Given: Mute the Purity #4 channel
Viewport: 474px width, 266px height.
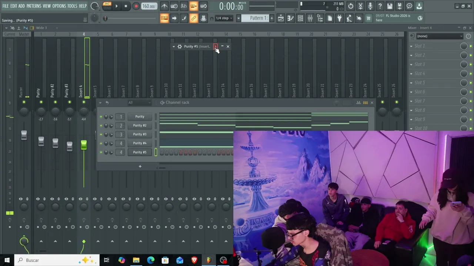Looking at the screenshot, I should click(x=101, y=143).
